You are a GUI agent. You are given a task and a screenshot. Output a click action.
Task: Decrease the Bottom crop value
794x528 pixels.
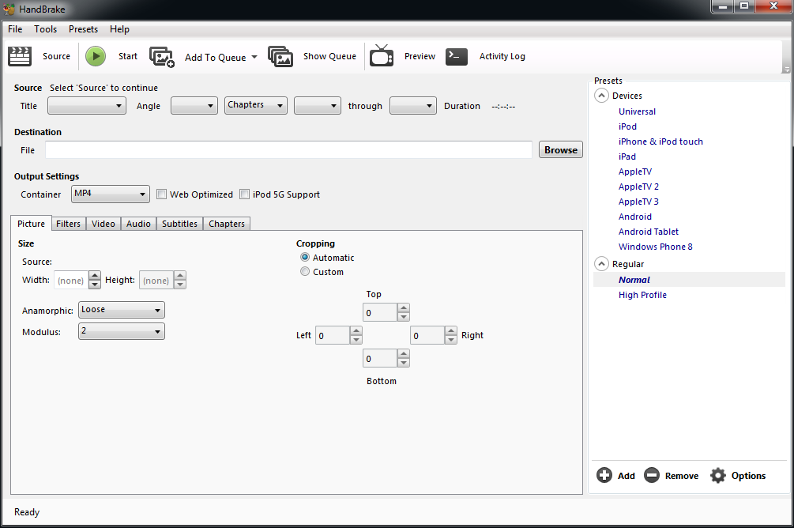coord(404,363)
